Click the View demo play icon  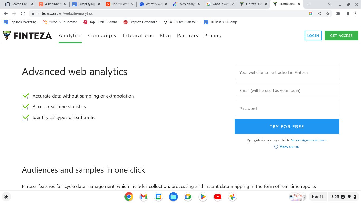point(276,147)
